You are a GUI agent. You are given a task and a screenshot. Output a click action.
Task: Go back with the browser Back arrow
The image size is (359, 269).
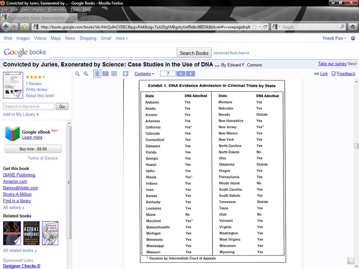click(6, 27)
